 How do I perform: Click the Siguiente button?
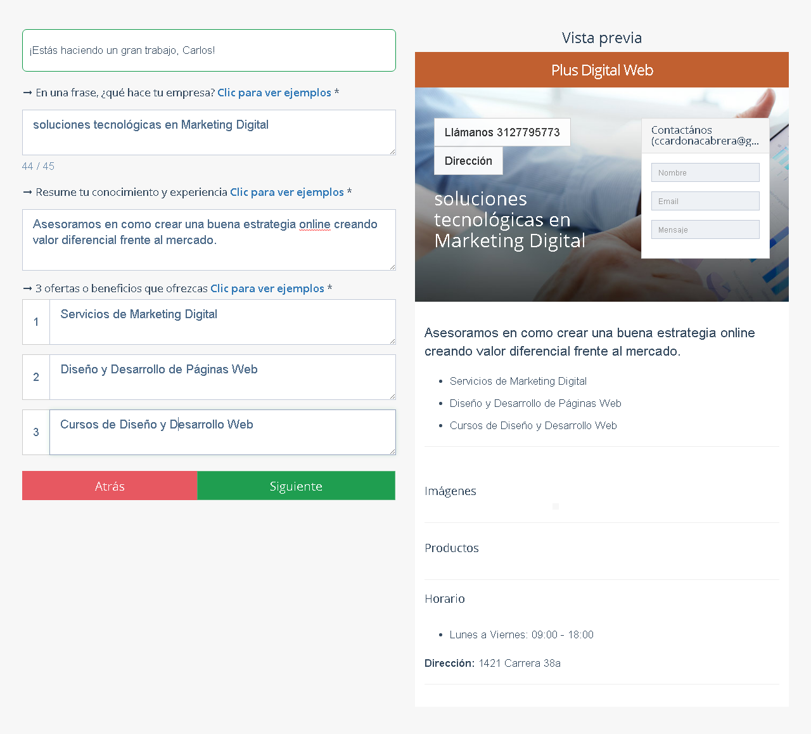[x=296, y=486]
